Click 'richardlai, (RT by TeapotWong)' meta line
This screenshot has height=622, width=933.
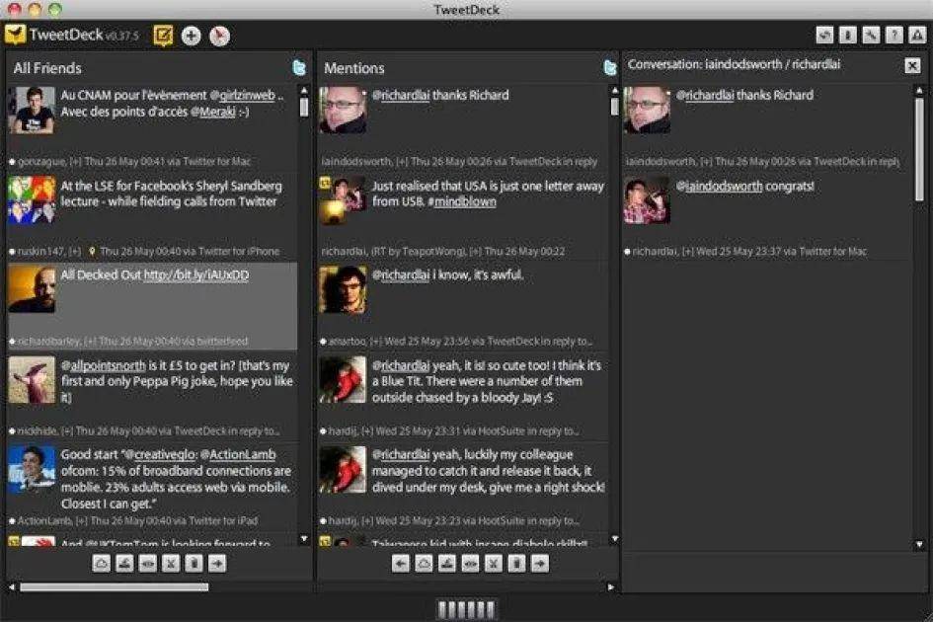pyautogui.click(x=442, y=251)
